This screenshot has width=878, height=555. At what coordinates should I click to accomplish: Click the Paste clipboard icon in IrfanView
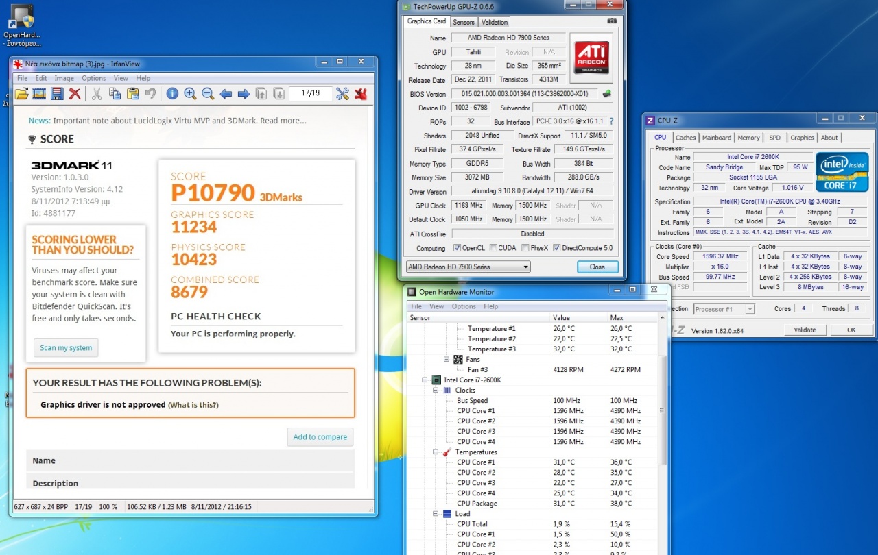(132, 94)
